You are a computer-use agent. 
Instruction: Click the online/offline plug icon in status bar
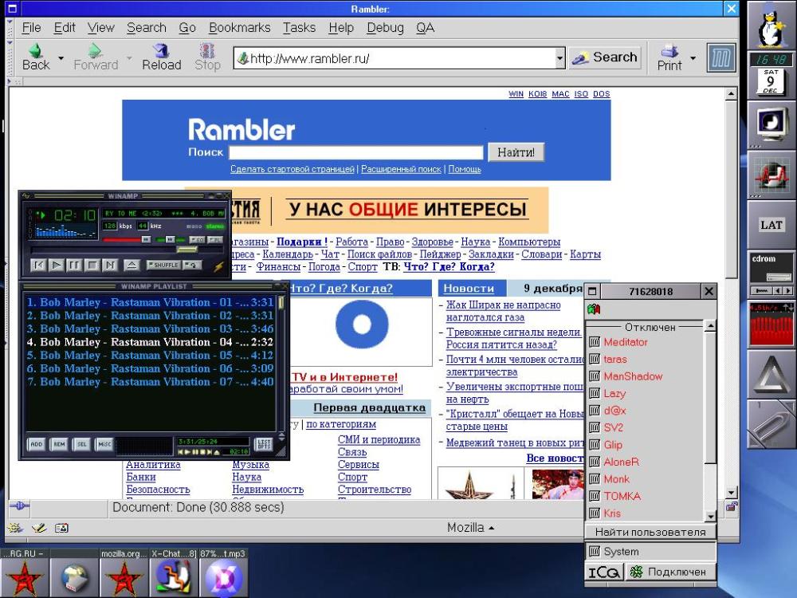19,506
